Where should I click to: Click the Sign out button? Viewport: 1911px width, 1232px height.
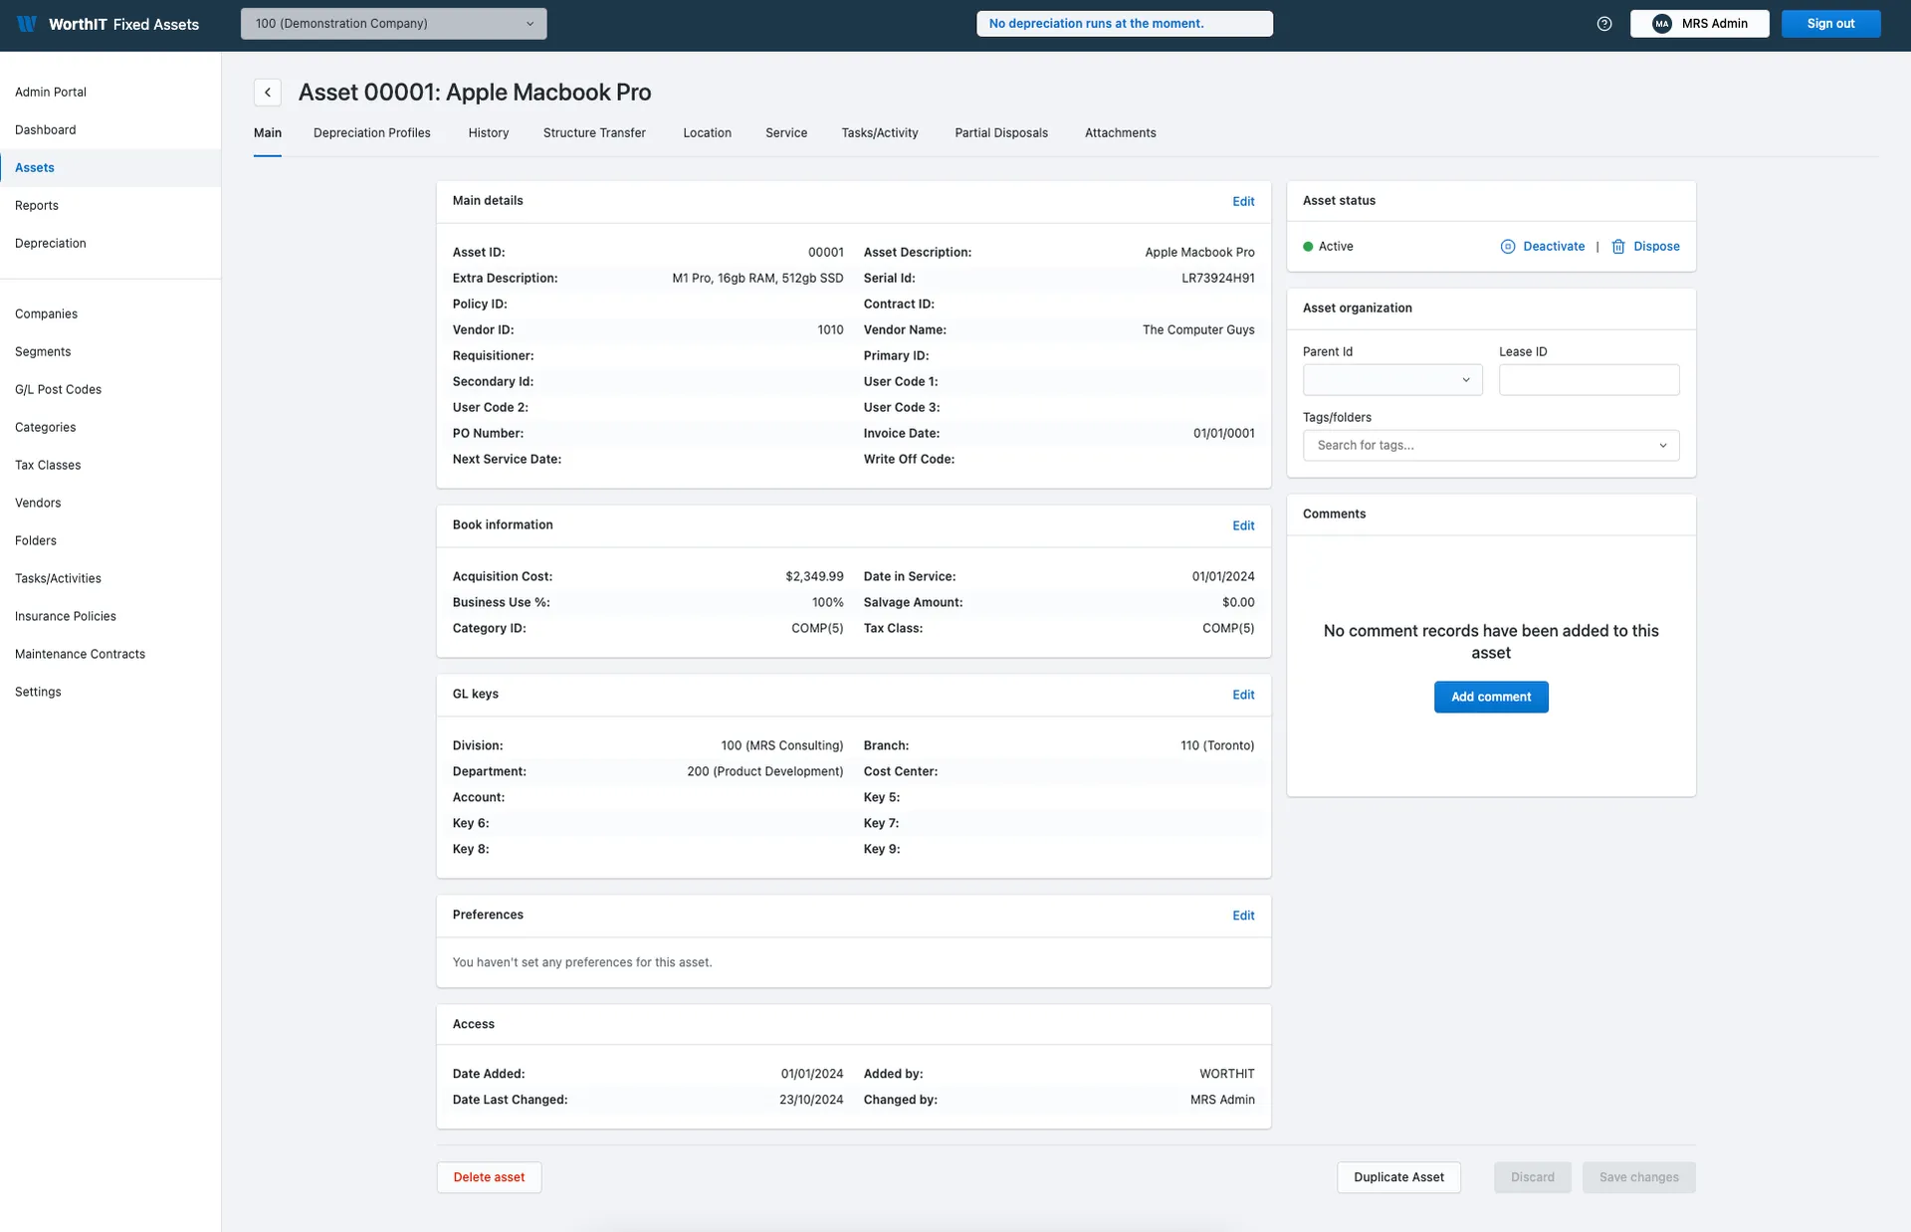[x=1830, y=23]
